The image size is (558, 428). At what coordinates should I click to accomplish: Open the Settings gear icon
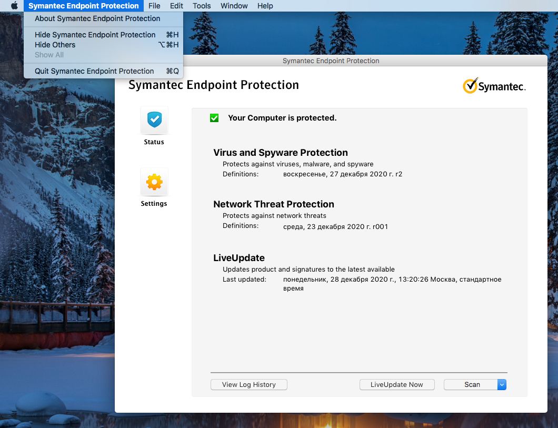[154, 182]
